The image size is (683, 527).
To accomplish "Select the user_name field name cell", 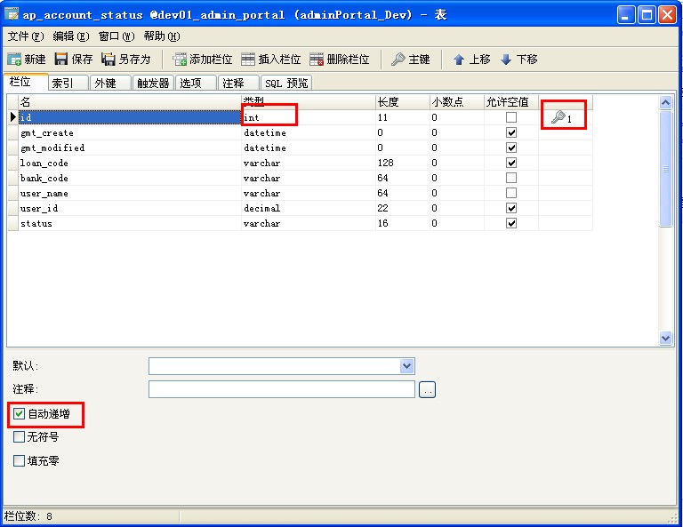I will click(x=130, y=193).
